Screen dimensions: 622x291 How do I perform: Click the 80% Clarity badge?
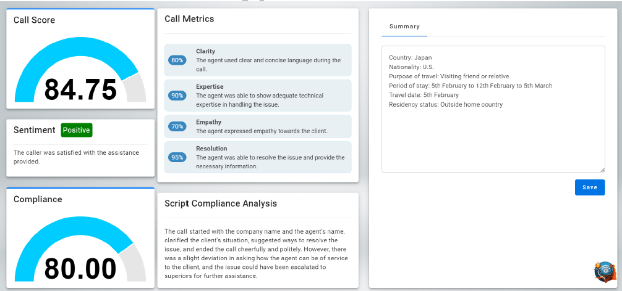pos(177,60)
